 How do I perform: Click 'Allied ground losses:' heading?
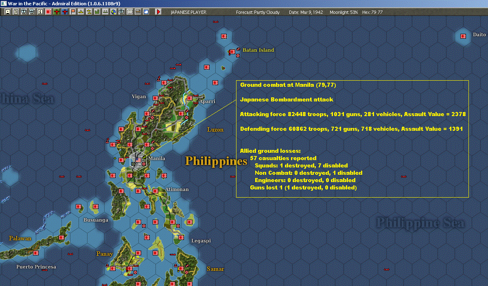coord(270,151)
